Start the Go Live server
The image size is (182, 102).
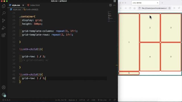(102, 100)
